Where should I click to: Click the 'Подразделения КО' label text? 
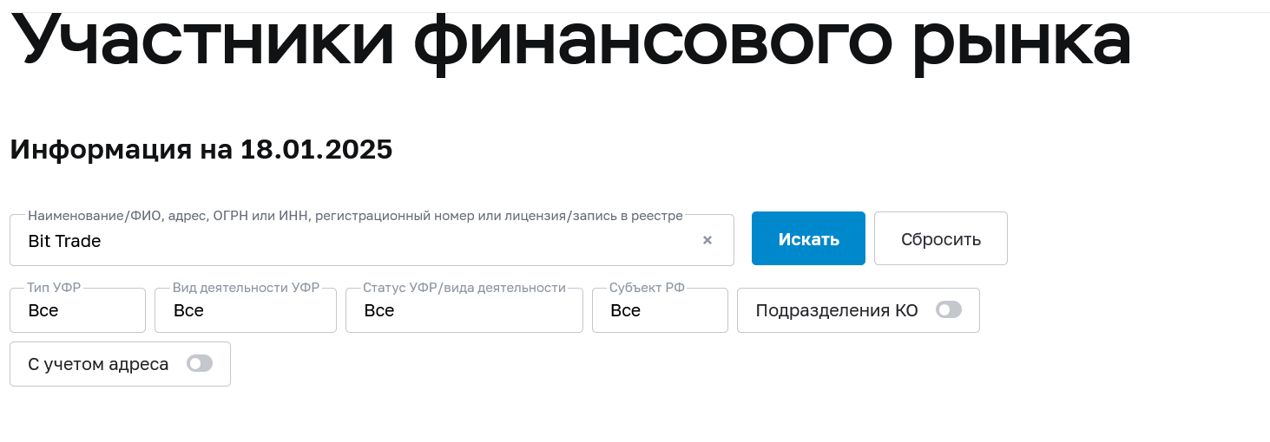point(836,311)
